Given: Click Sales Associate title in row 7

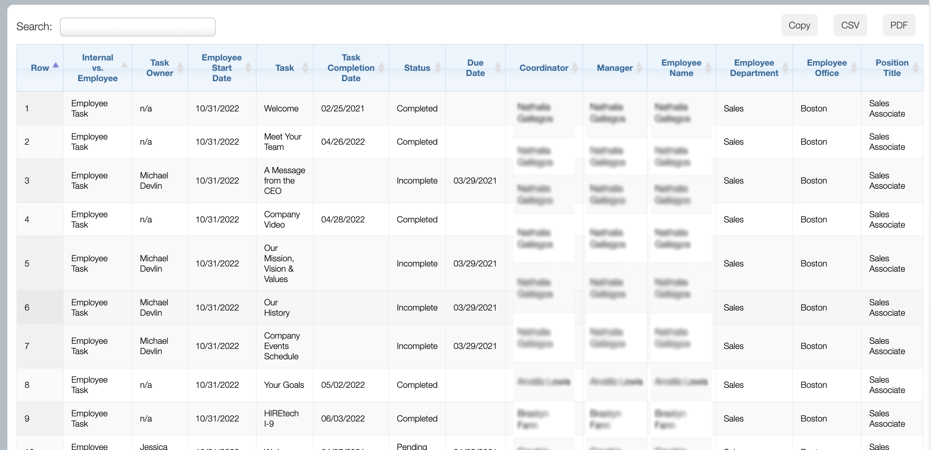Looking at the screenshot, I should [887, 346].
